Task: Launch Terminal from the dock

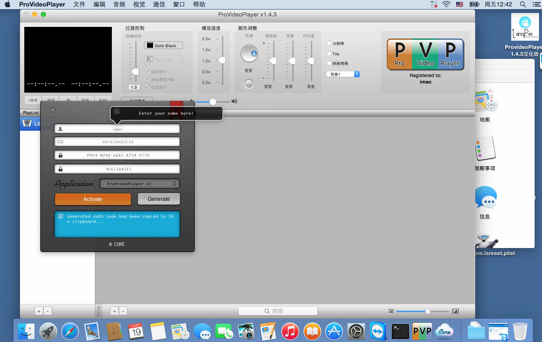Action: tap(400, 332)
